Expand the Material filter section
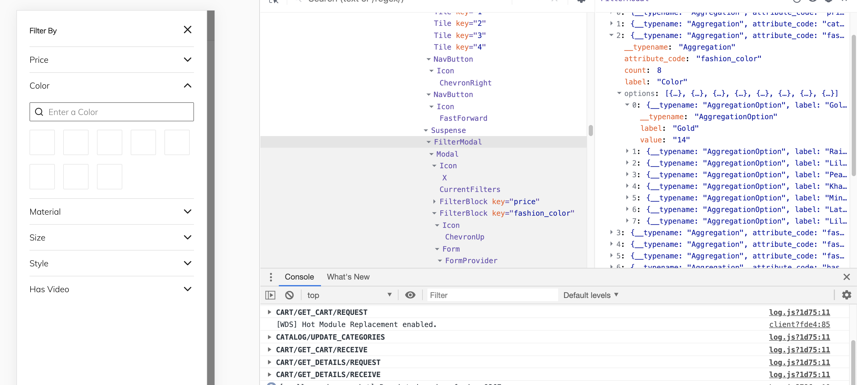The height and width of the screenshot is (385, 857). click(187, 212)
